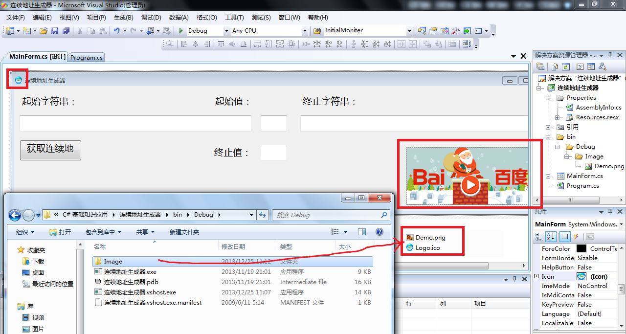Click the Find in Files icon beside InitialMoniter
Image resolution: width=626 pixels, height=334 pixels.
(x=317, y=31)
